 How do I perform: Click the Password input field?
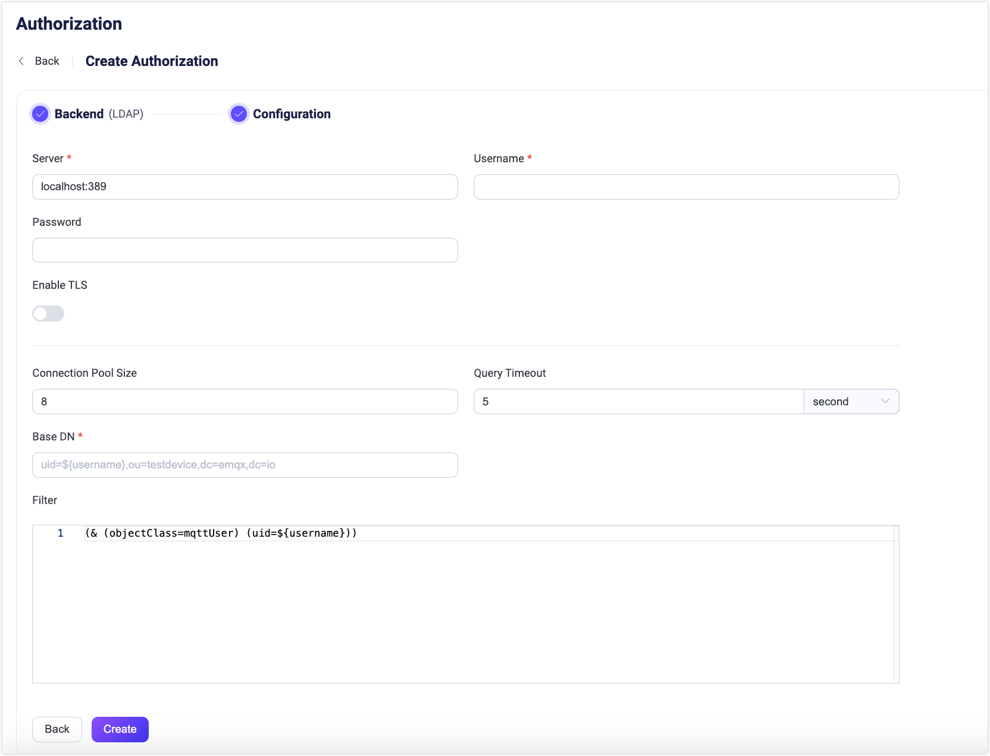(245, 250)
